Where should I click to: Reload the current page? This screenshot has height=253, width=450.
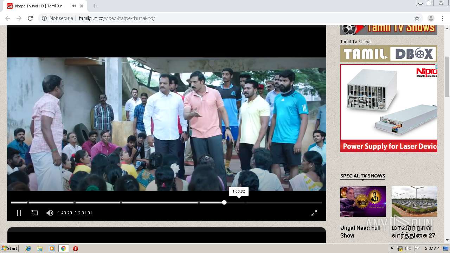[x=30, y=18]
